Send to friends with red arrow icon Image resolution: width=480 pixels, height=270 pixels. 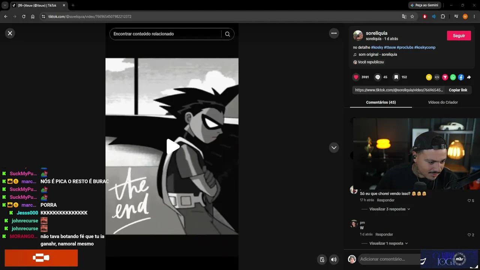[445, 77]
